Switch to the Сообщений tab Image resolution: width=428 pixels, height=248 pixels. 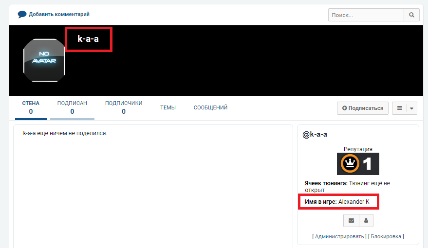(x=210, y=107)
